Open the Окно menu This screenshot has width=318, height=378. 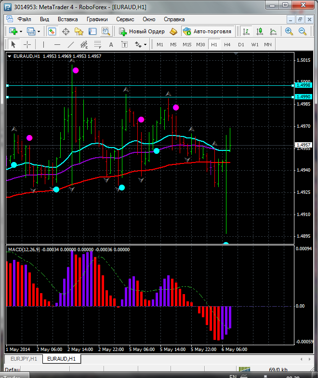pos(149,19)
